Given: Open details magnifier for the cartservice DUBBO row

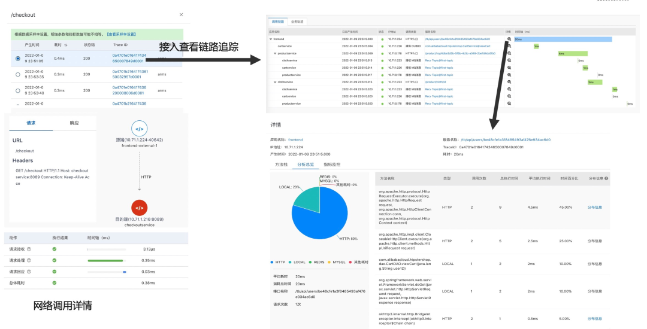Looking at the screenshot, I should pyautogui.click(x=509, y=46).
